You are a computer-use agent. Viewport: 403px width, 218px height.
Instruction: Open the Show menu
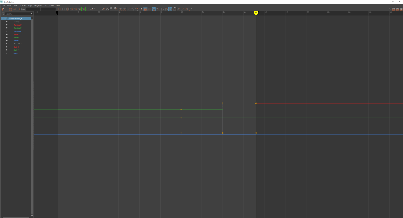pos(51,5)
